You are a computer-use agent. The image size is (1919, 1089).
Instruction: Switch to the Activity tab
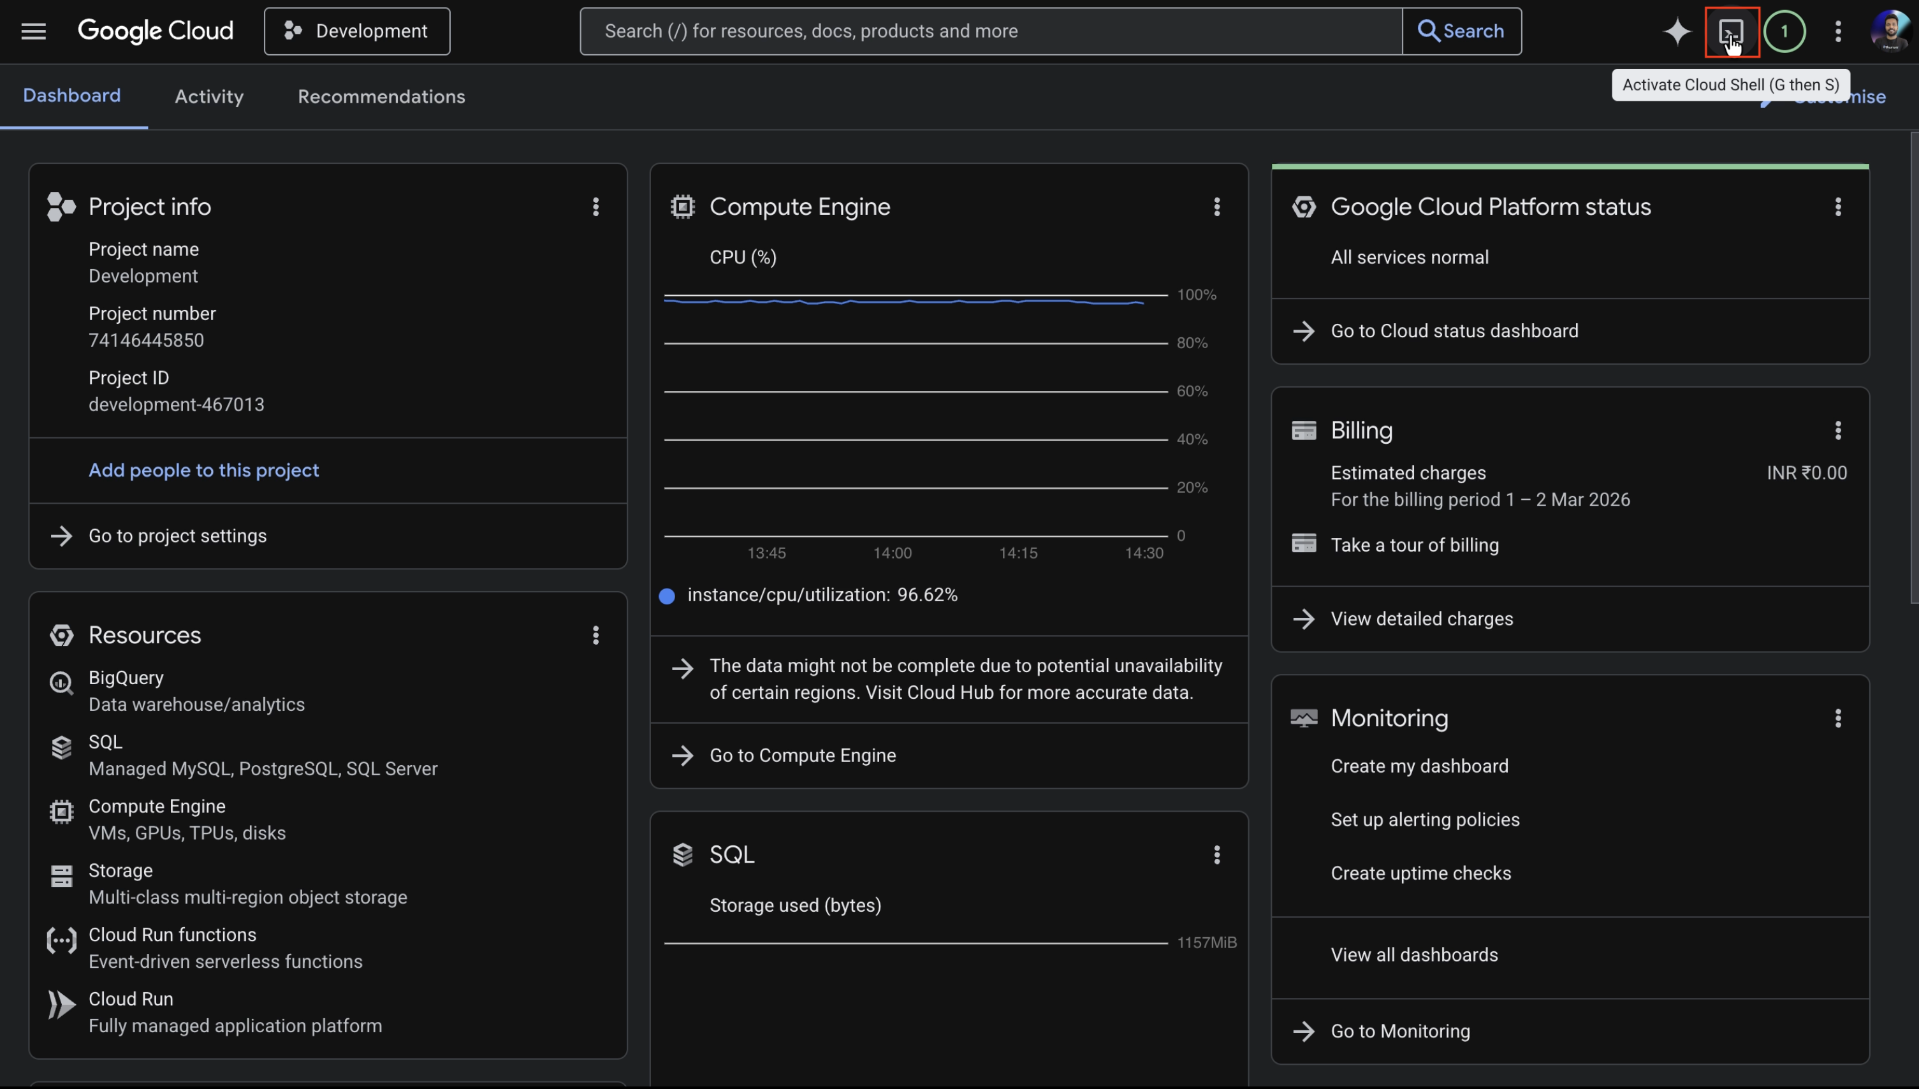[208, 96]
